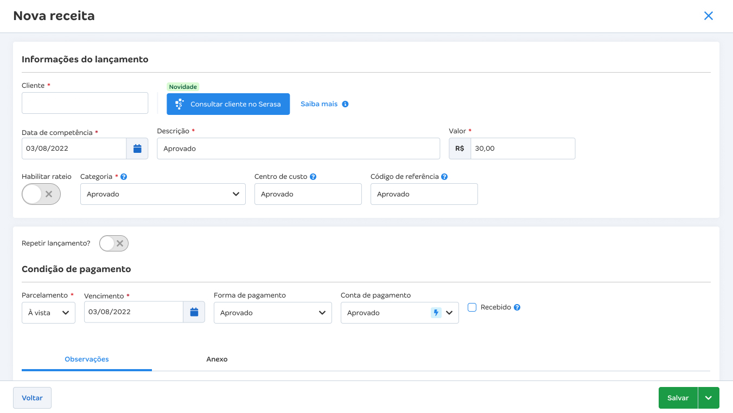Open calendar for Data de competência
The height and width of the screenshot is (413, 733).
pos(137,149)
